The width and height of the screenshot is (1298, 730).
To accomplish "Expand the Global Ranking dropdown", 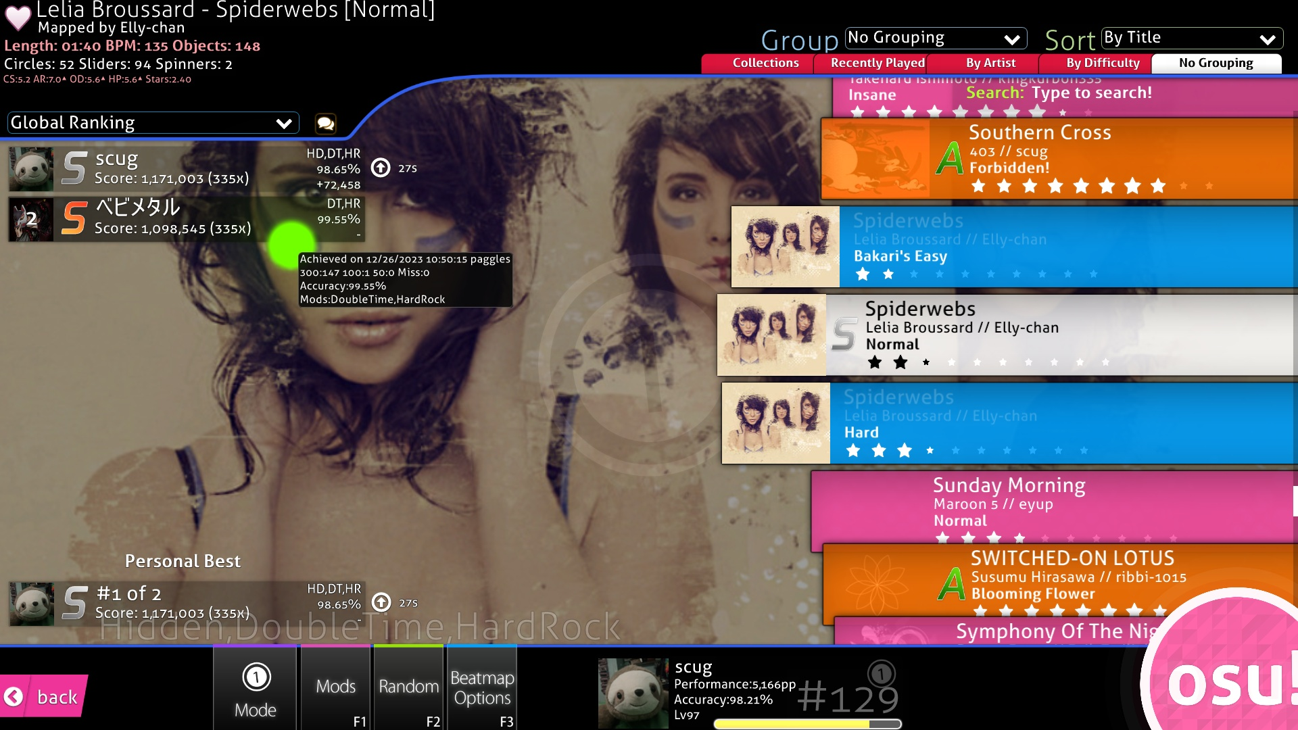I will [x=153, y=123].
